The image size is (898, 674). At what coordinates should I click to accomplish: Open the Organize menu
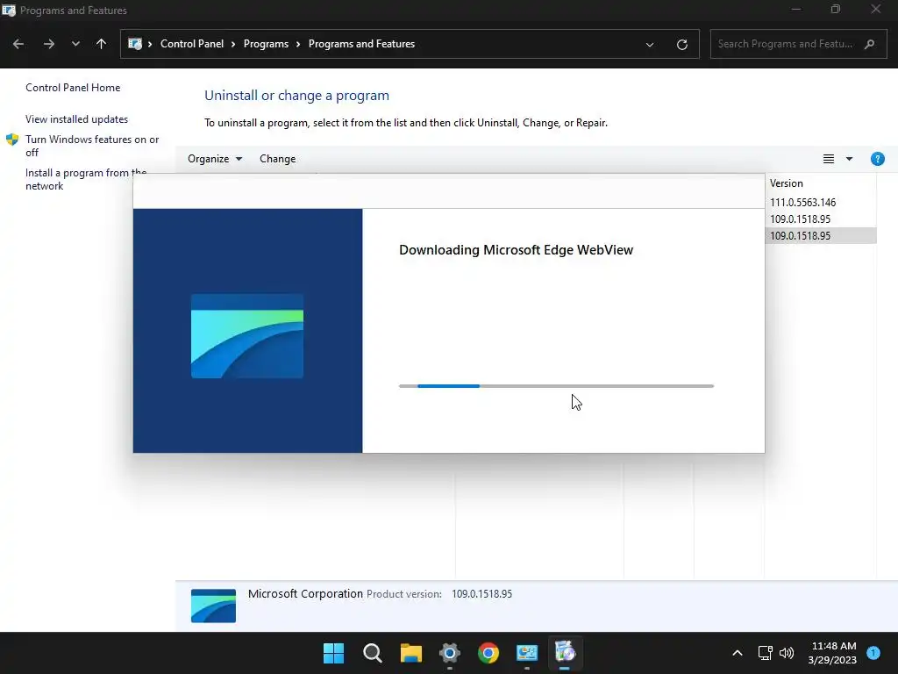(215, 159)
